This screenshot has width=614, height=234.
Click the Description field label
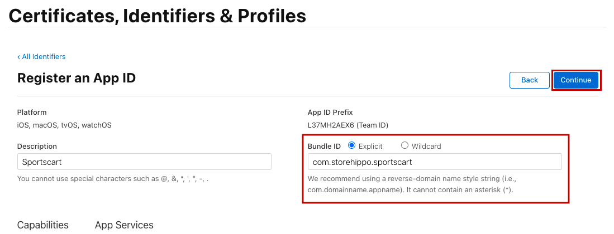pyautogui.click(x=37, y=146)
